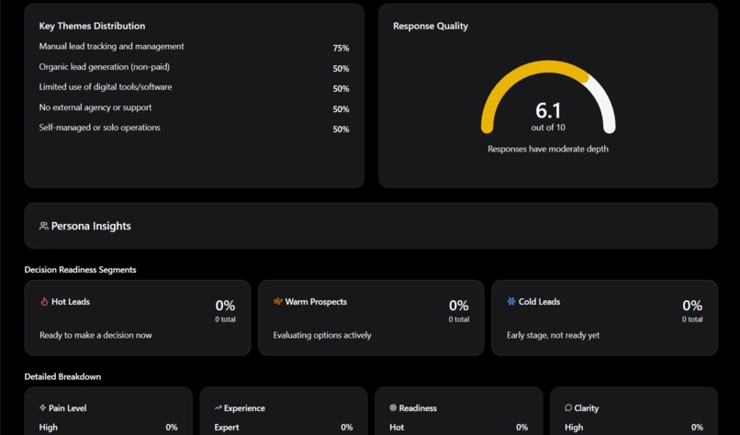Click the High row in Clarity
Screen dimensions: 740x435
coord(633,428)
